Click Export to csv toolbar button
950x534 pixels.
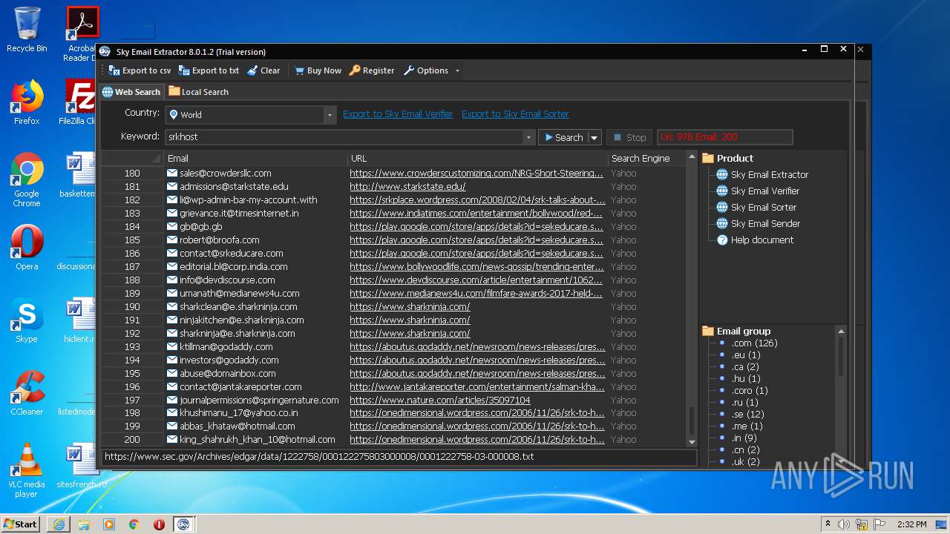tap(140, 70)
